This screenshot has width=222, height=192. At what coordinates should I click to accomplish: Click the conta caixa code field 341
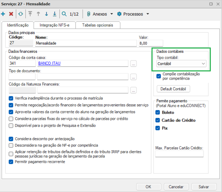click(x=22, y=63)
